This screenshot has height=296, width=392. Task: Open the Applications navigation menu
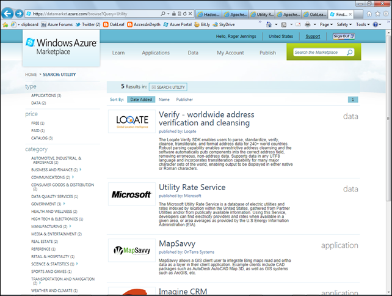point(156,53)
